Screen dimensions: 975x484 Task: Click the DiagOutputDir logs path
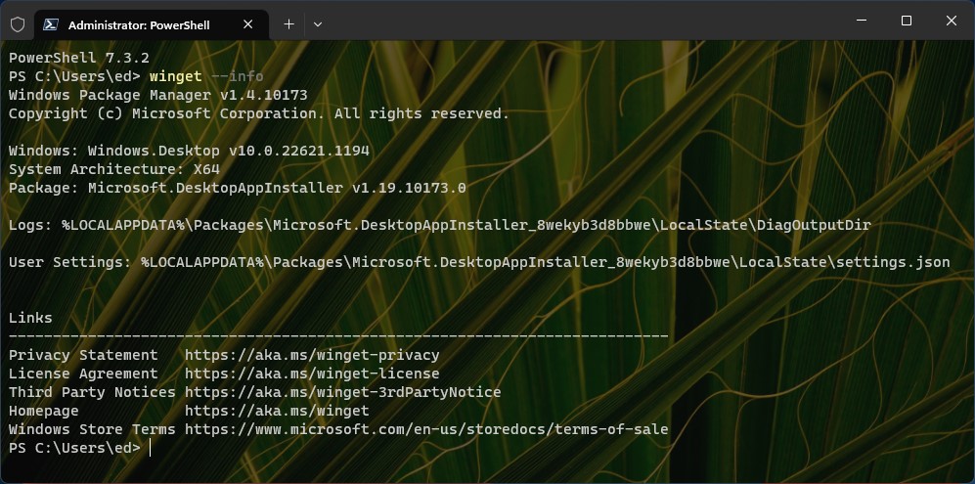[x=466, y=225]
